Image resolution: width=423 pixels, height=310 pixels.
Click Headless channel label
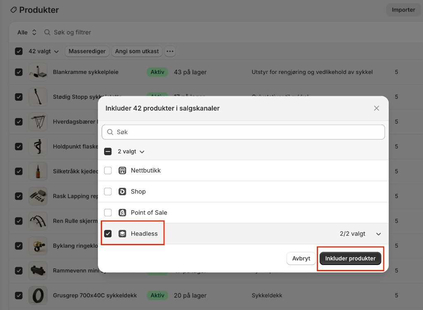144,234
